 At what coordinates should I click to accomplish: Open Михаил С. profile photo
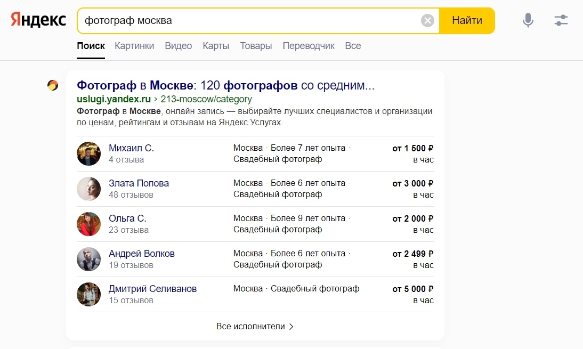88,153
